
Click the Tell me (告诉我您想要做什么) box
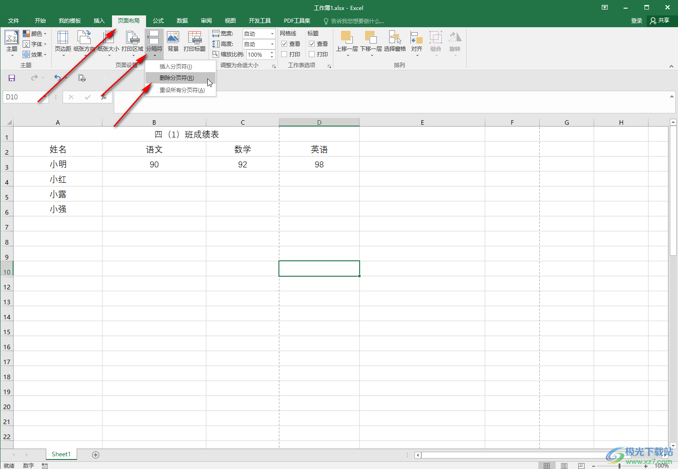354,21
